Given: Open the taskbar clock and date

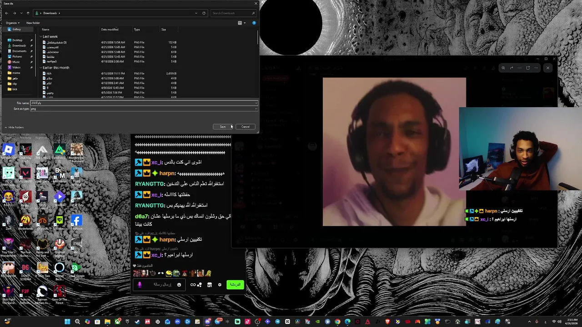Looking at the screenshot, I should pyautogui.click(x=571, y=322).
